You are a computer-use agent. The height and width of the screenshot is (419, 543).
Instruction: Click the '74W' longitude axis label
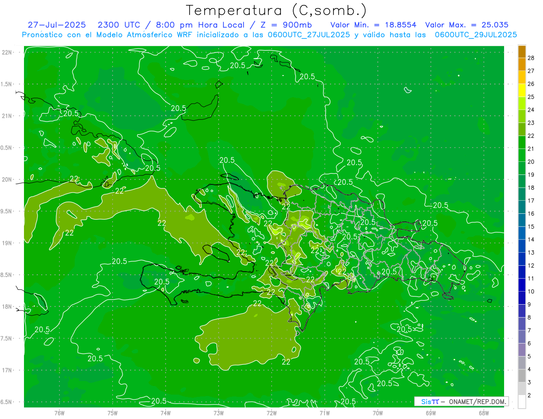tap(166, 413)
